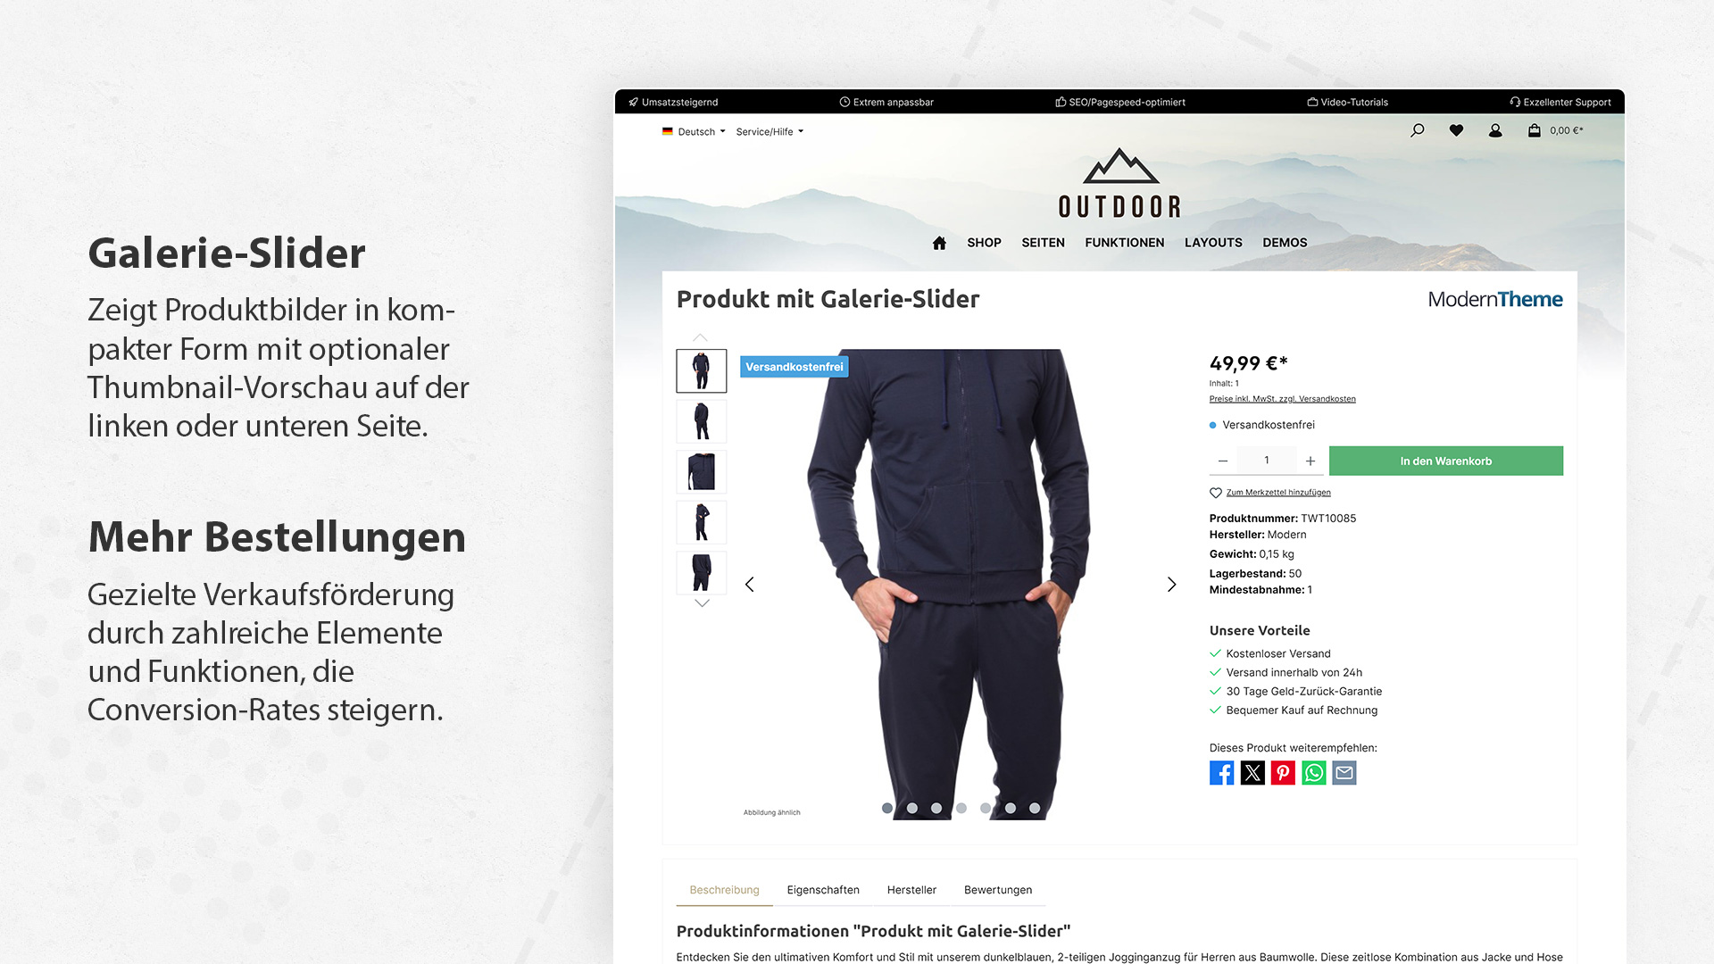The image size is (1714, 964).
Task: Add product with In den Warenkorb
Action: click(x=1445, y=461)
